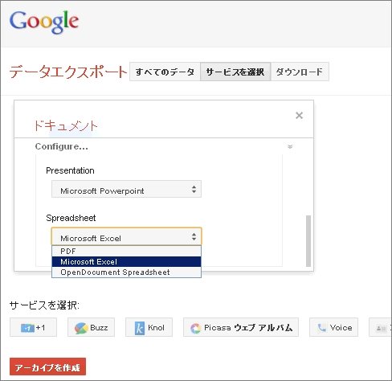This screenshot has width=392, height=381.
Task: Click the Presentation label
Action: click(x=70, y=170)
